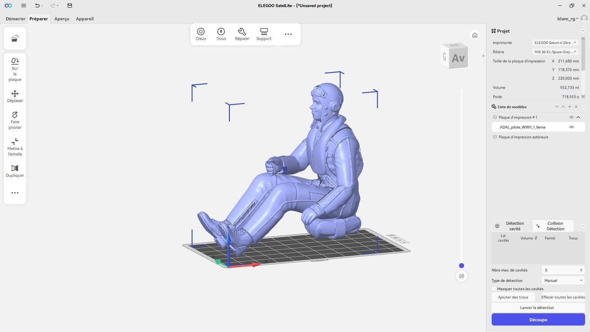Click the layer slider blue handle
This screenshot has height=332, width=590.
[461, 266]
